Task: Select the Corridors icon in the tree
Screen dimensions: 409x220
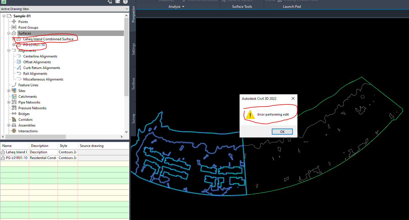Action: [13, 119]
